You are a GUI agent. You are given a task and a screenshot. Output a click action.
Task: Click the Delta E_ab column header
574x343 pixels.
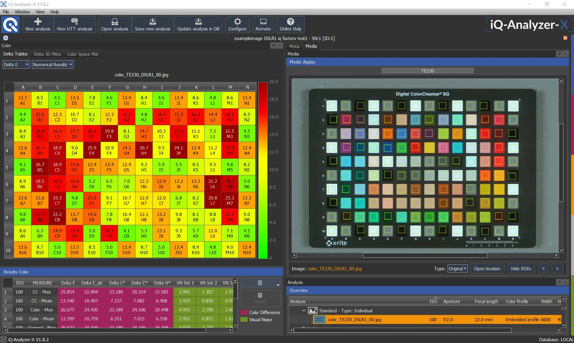coord(91,283)
